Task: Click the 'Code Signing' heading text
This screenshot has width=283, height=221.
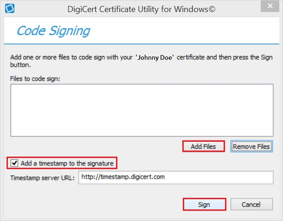Action: (53, 31)
